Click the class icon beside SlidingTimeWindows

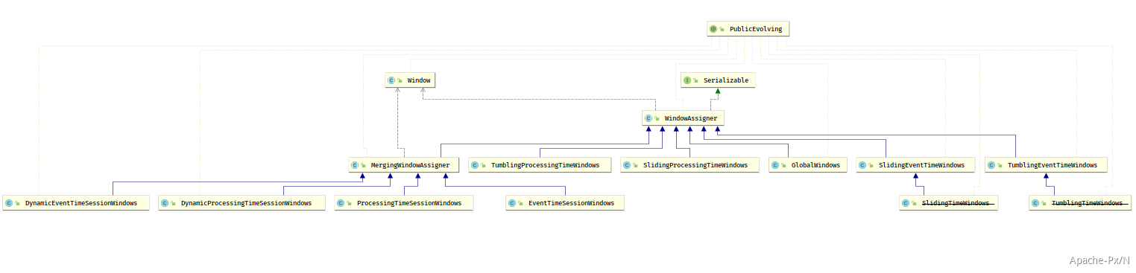click(906, 203)
